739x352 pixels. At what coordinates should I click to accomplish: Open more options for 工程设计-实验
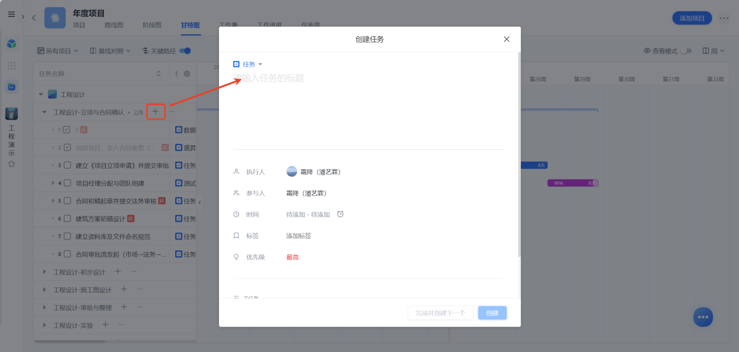(121, 324)
